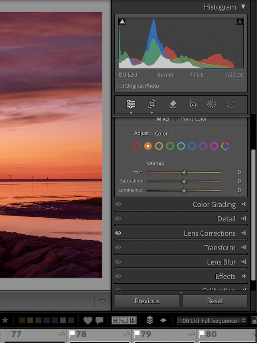Expand the Effects panel

[243, 276]
